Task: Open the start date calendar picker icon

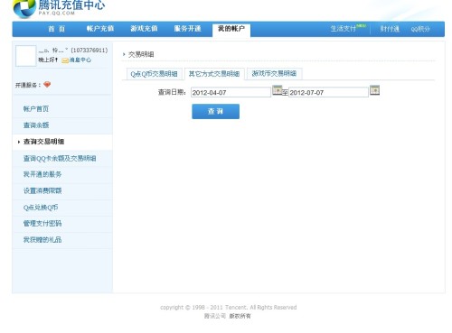Action: tap(277, 90)
